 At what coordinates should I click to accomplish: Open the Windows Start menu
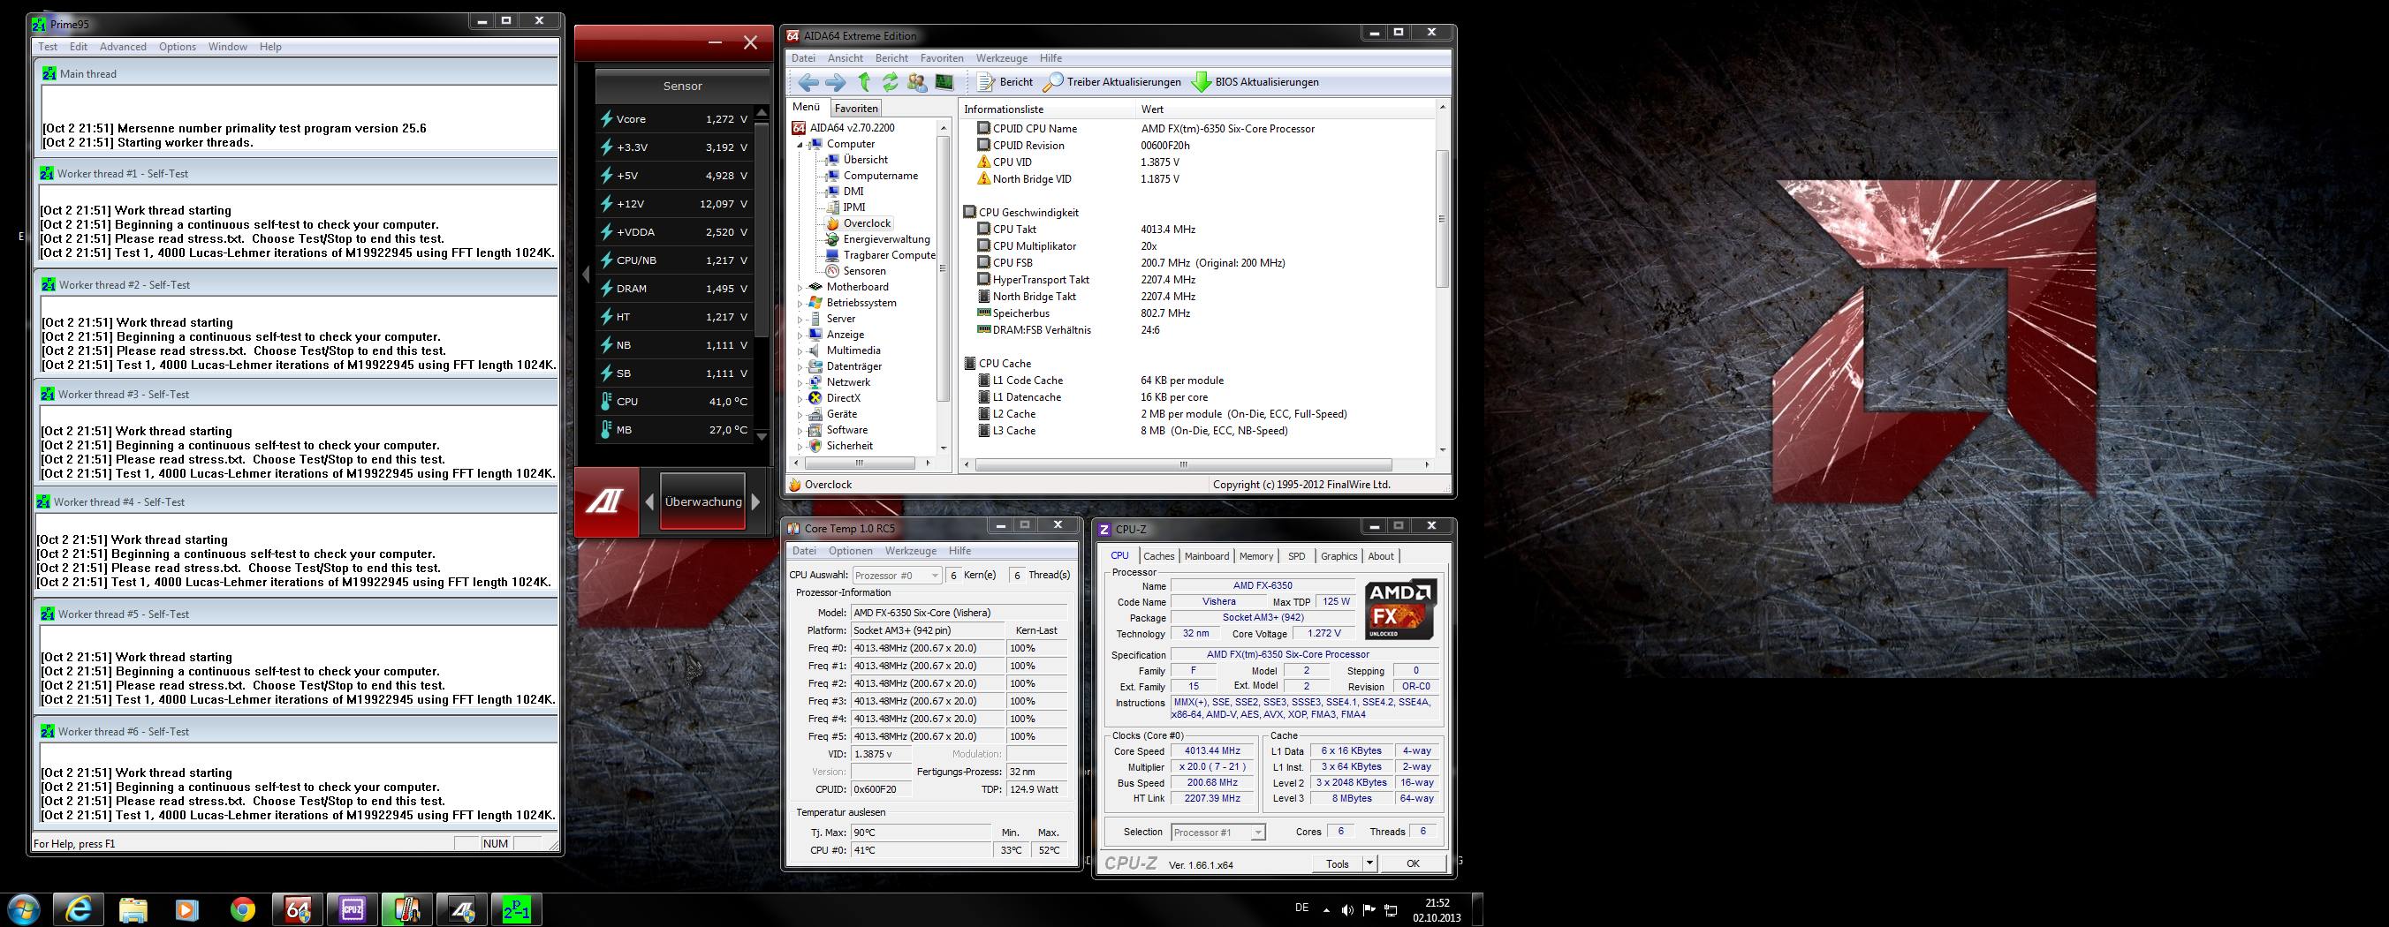point(22,909)
